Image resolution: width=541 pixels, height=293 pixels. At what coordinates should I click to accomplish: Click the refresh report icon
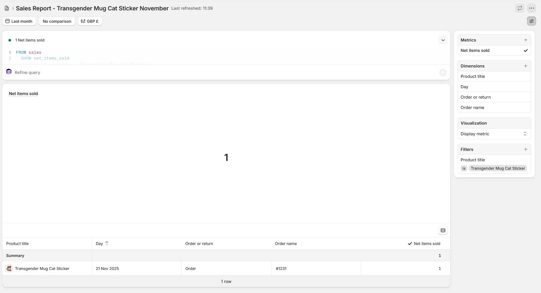click(520, 8)
